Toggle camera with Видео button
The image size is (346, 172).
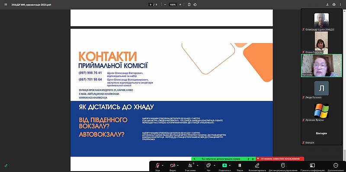[x=173, y=167]
